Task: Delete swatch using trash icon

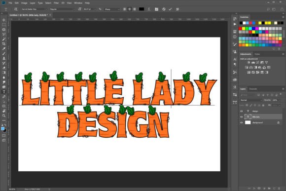Action: point(279,49)
